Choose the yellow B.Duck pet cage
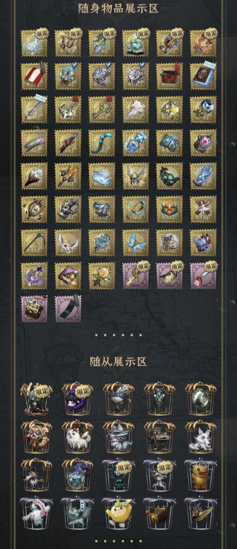 [x=201, y=475]
